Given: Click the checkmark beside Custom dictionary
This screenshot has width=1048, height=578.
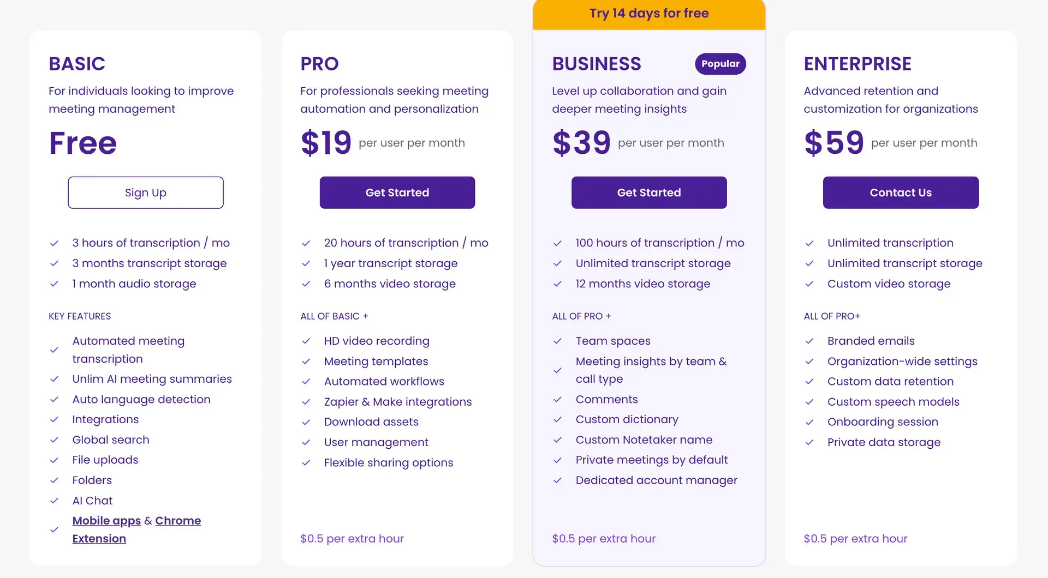Looking at the screenshot, I should [558, 419].
